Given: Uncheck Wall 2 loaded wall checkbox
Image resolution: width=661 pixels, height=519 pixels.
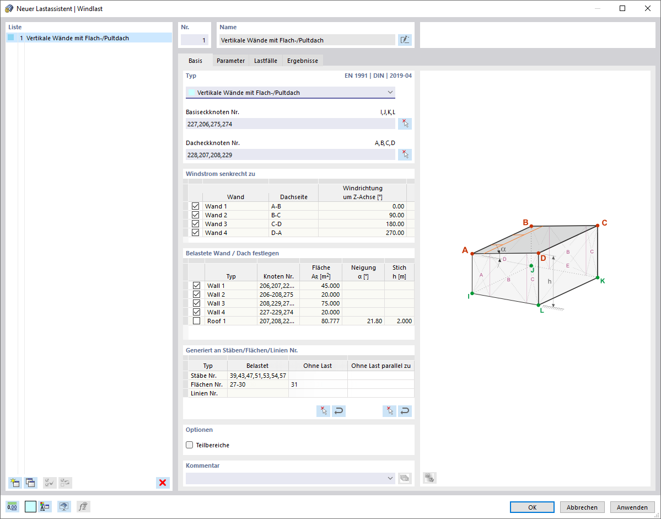Looking at the screenshot, I should pyautogui.click(x=196, y=295).
